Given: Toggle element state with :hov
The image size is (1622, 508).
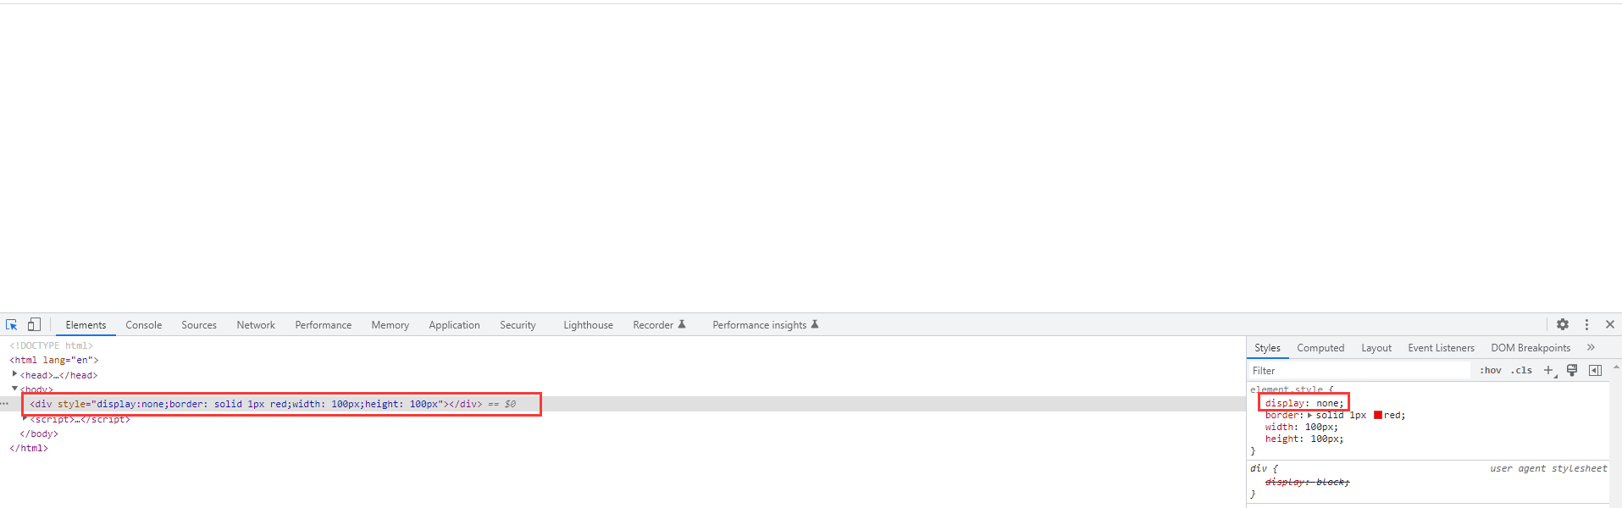Looking at the screenshot, I should [x=1491, y=370].
